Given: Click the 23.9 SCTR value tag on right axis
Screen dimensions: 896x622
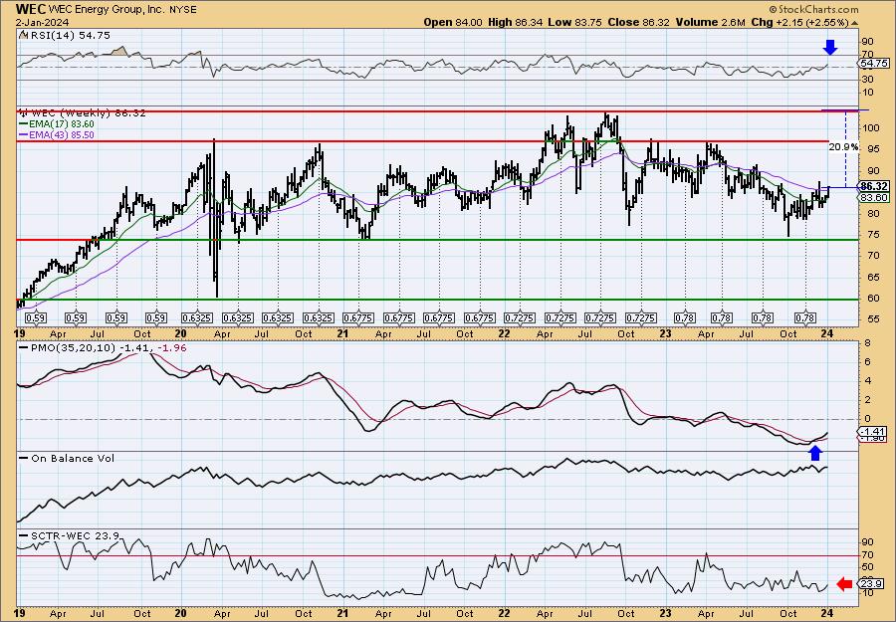Looking at the screenshot, I should coord(872,584).
